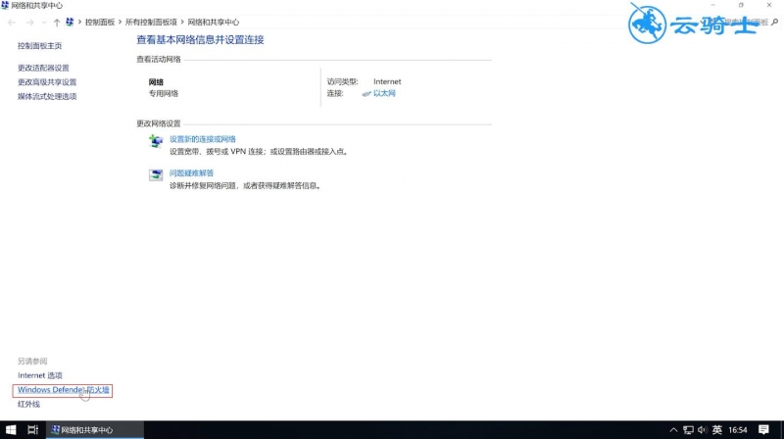Expand chevron after 所有控制面板项 breadcrumb

click(x=182, y=22)
